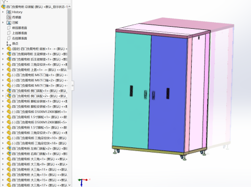Click the vent slot on teal door

[131, 91]
